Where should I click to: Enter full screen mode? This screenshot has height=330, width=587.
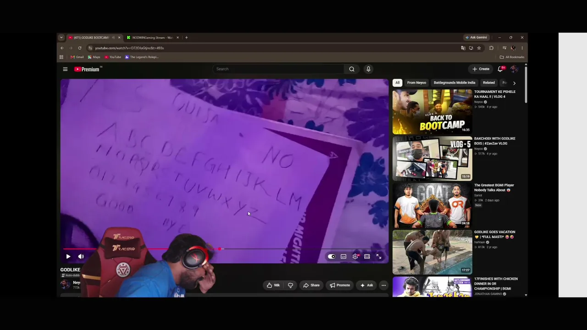379,257
